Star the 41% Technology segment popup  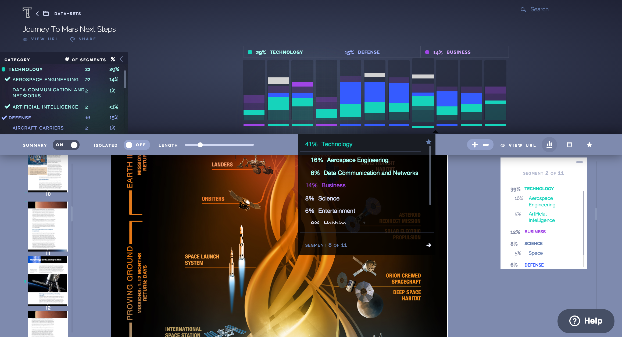click(x=429, y=142)
